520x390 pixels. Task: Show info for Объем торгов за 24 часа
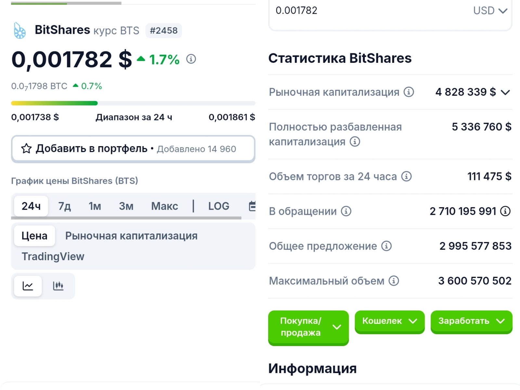point(407,176)
